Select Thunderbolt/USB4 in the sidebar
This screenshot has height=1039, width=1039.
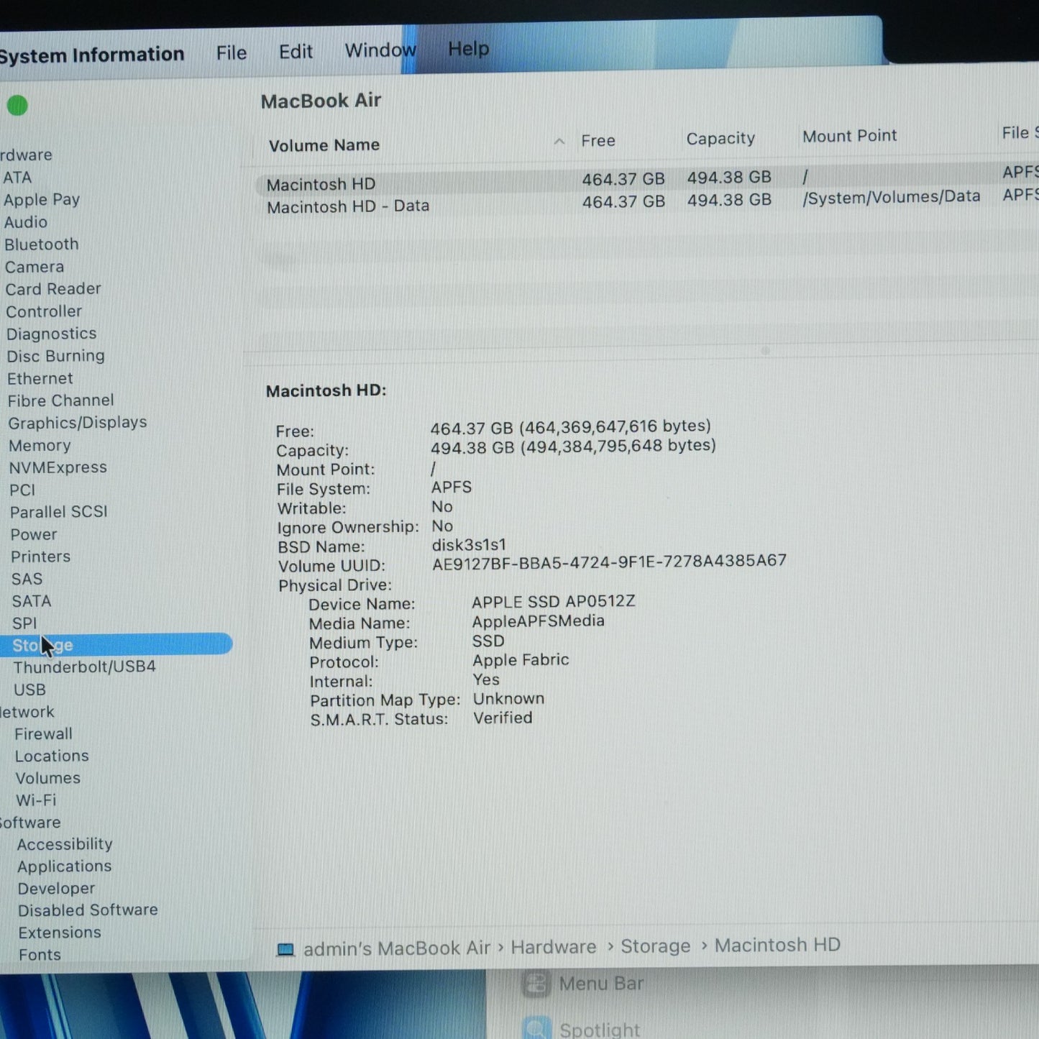(85, 667)
